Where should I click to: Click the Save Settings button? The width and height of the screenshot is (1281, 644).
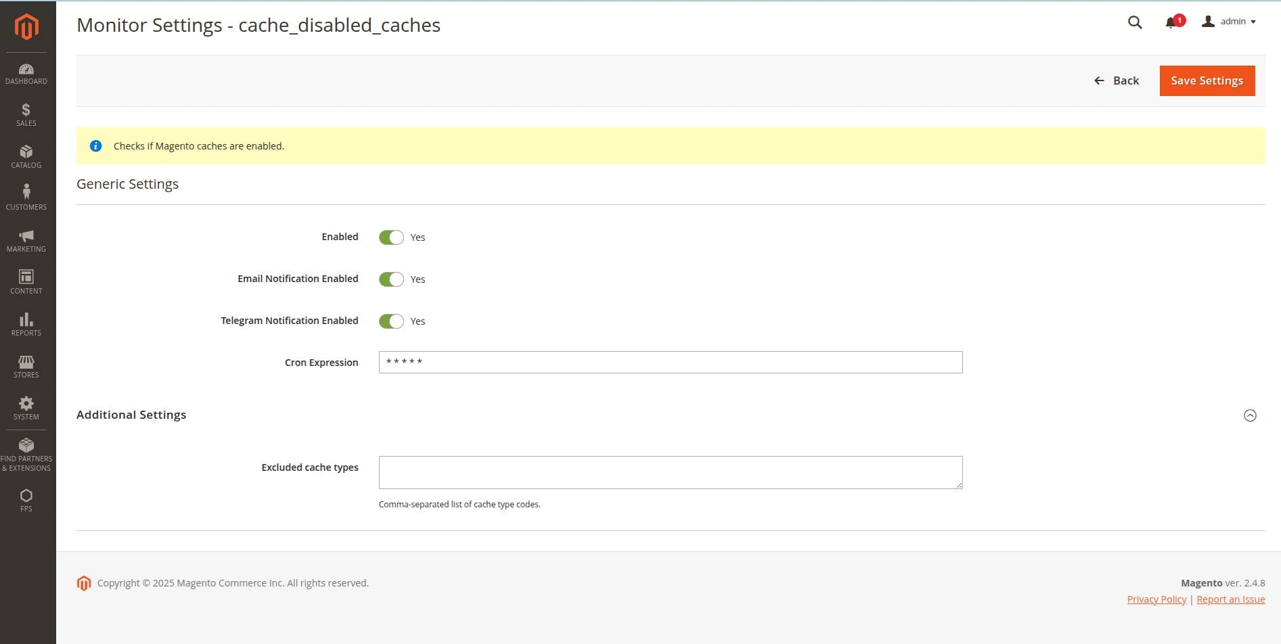pyautogui.click(x=1207, y=80)
